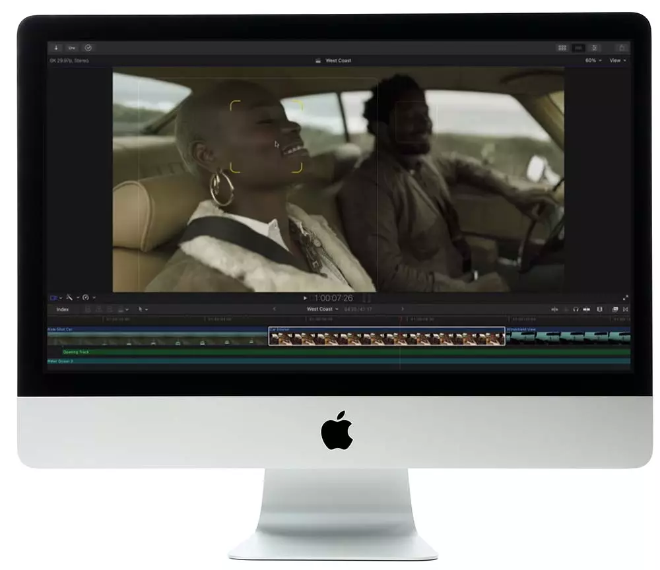
Task: Enter full-screen viewer with expand arrows icon
Action: [626, 298]
